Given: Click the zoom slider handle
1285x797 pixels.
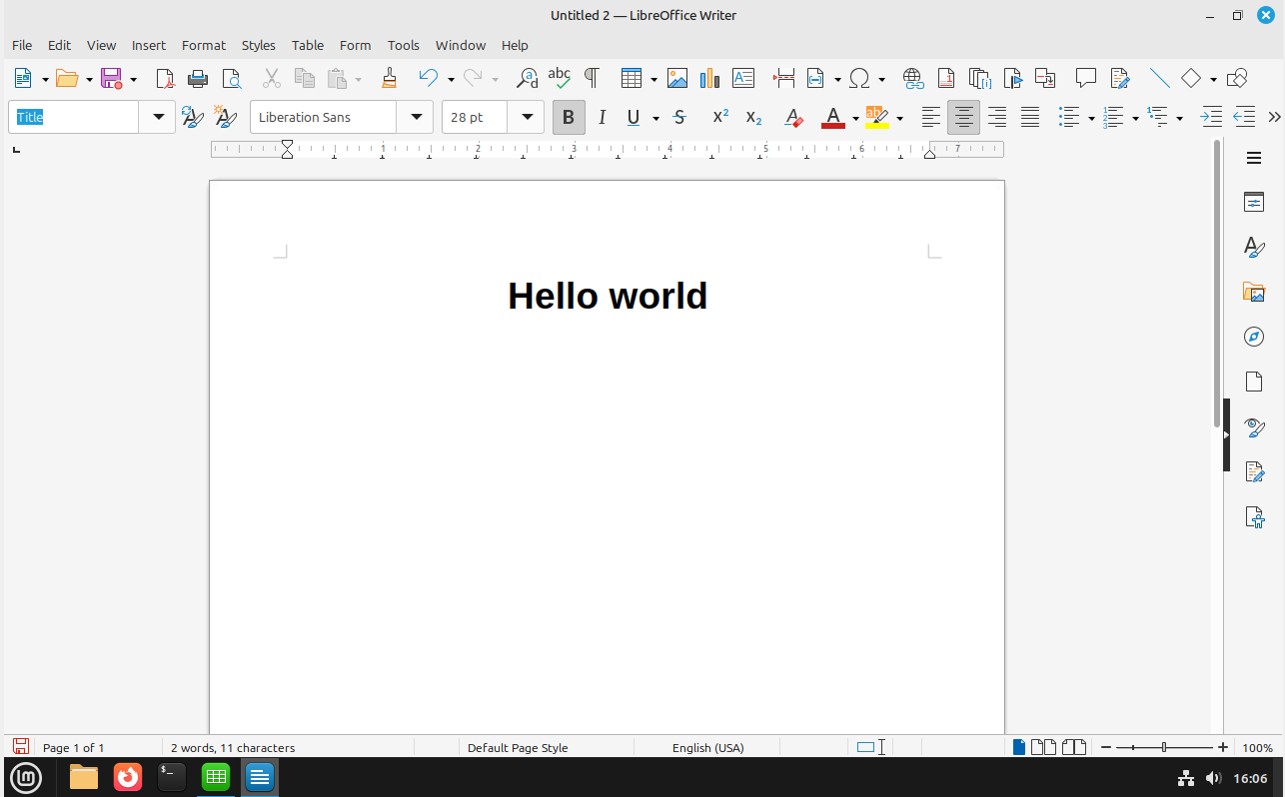Looking at the screenshot, I should [1164, 747].
